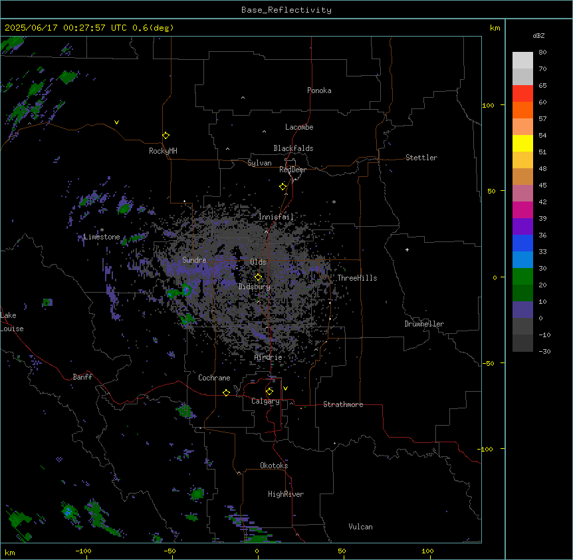Select the Innisfail label
This screenshot has width=573, height=560.
tap(276, 217)
